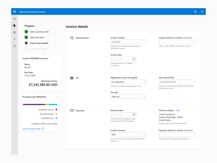This screenshot has width=217, height=163.
Task: Click the pencil edit sidebar icon
Action: [x=15, y=46]
